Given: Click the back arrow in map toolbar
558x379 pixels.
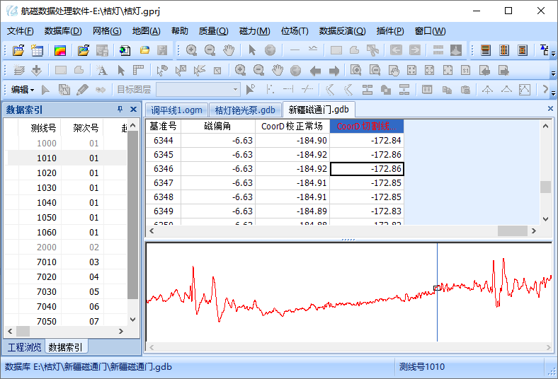Looking at the screenshot, I should [x=315, y=70].
